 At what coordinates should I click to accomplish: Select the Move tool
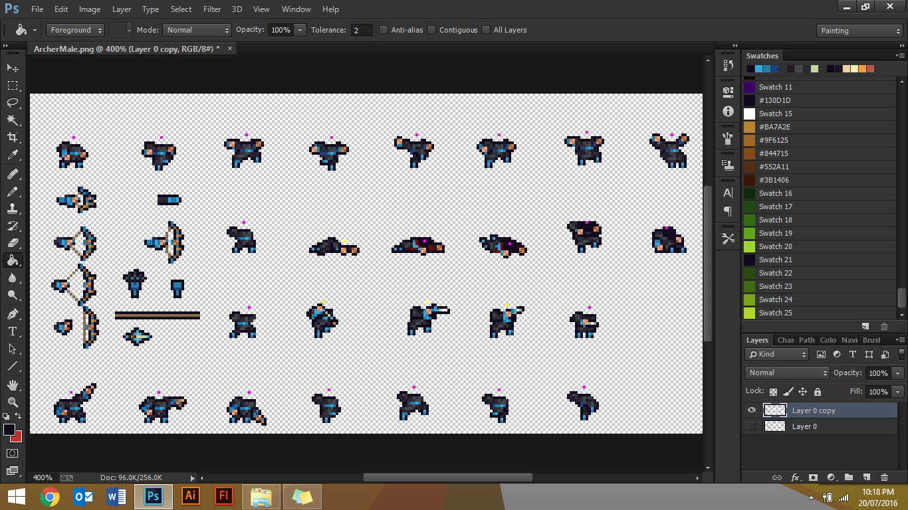[13, 68]
